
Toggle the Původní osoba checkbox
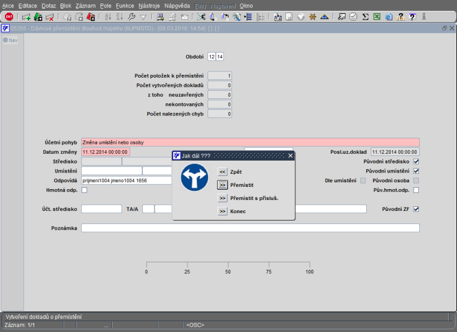point(416,181)
